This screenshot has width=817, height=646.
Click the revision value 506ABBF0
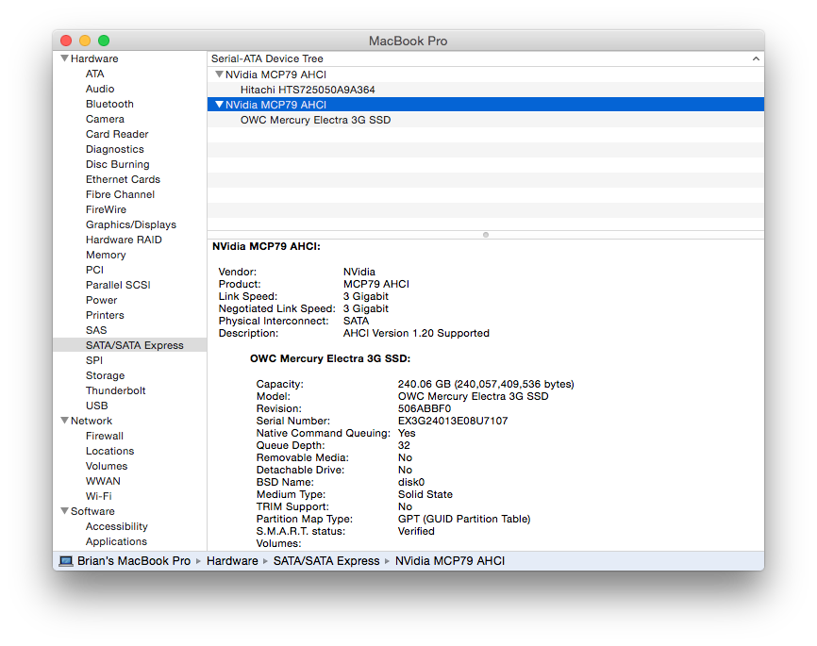click(425, 409)
